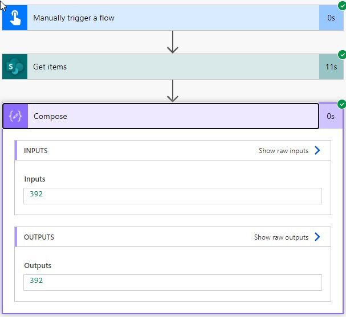Click the green success checkmark on Get items
Image resolution: width=346 pixels, height=317 pixels.
point(342,55)
